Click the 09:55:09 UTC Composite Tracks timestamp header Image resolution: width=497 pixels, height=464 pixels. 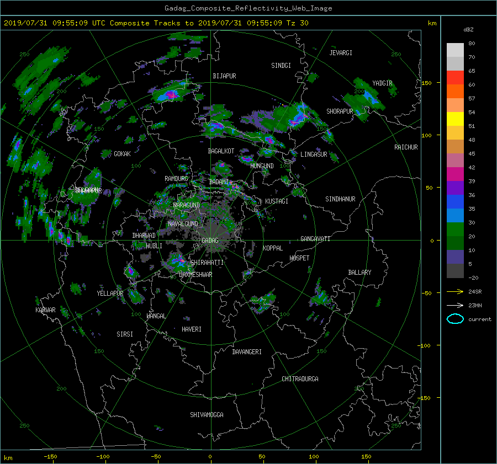tap(156, 23)
